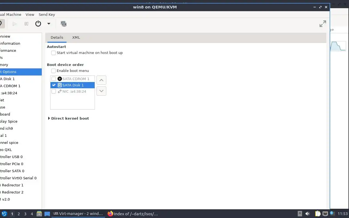Screen dimensions: 349x218
Task: Select Serial 1 in the sidebar
Action: (21, 135)
